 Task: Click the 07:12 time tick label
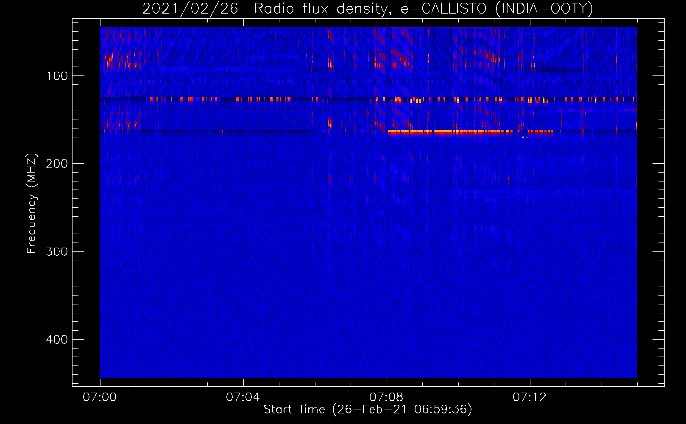530,397
